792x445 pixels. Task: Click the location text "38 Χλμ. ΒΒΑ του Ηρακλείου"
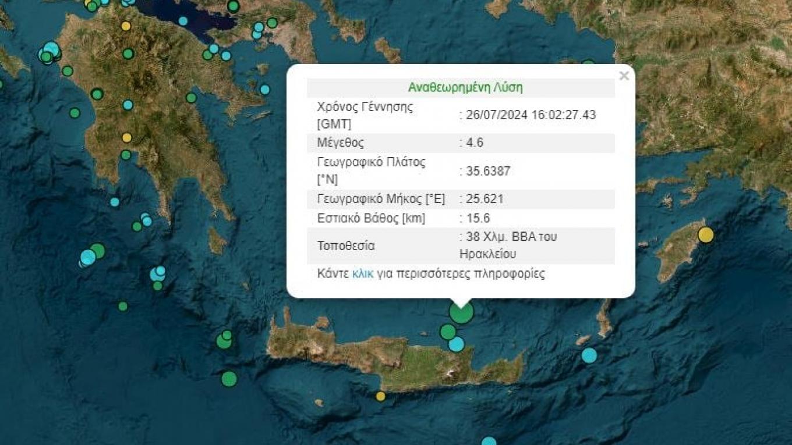click(x=508, y=245)
